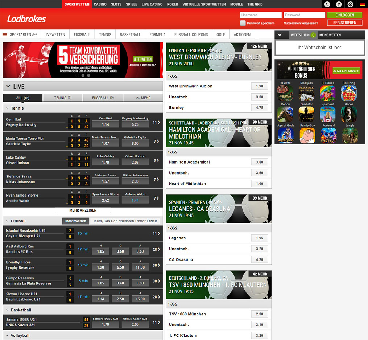Select the Matchwetten market toggle
This screenshot has height=340, width=368.
(75, 221)
